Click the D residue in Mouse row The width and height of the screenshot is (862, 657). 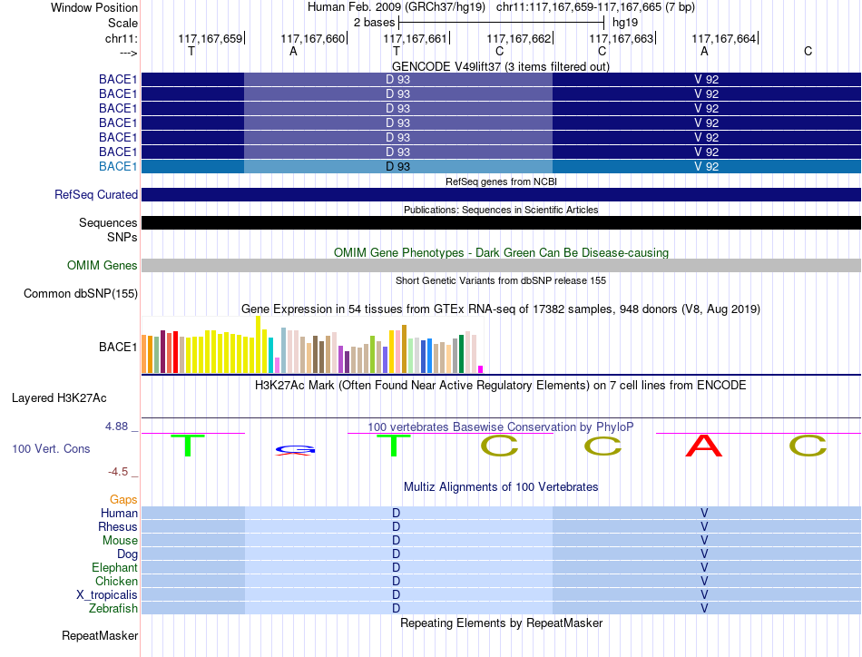[396, 541]
